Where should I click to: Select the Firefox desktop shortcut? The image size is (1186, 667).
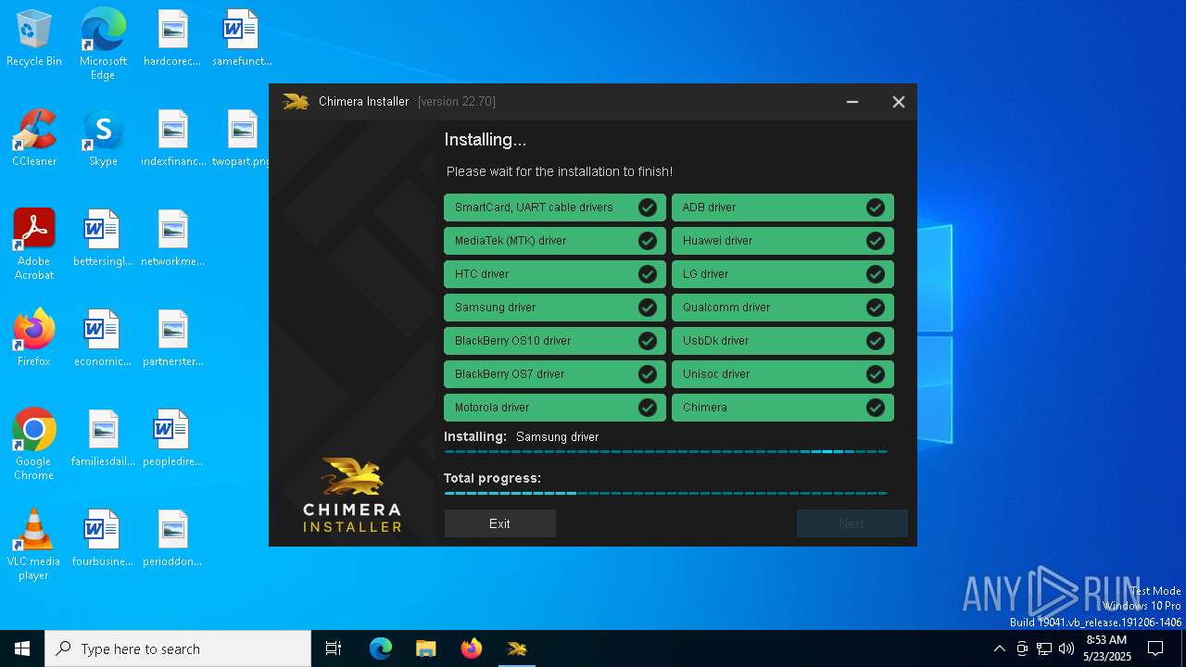(x=34, y=338)
